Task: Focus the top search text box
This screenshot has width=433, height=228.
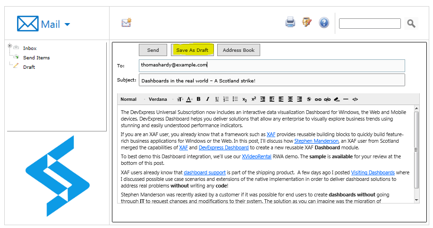Action: [370, 24]
